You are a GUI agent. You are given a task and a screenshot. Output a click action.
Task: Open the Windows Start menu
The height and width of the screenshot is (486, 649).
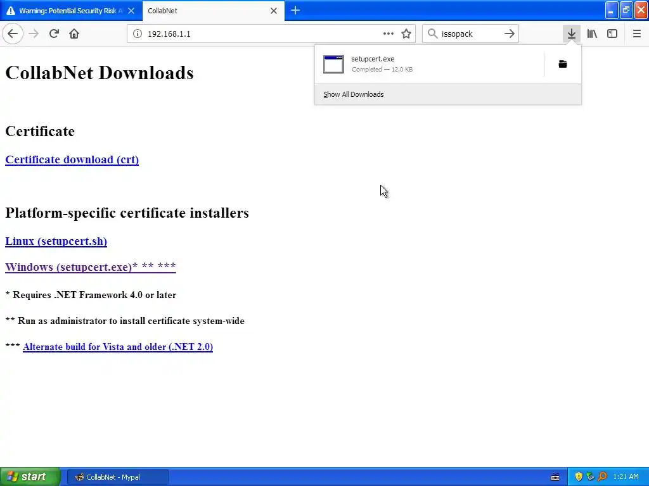point(30,477)
